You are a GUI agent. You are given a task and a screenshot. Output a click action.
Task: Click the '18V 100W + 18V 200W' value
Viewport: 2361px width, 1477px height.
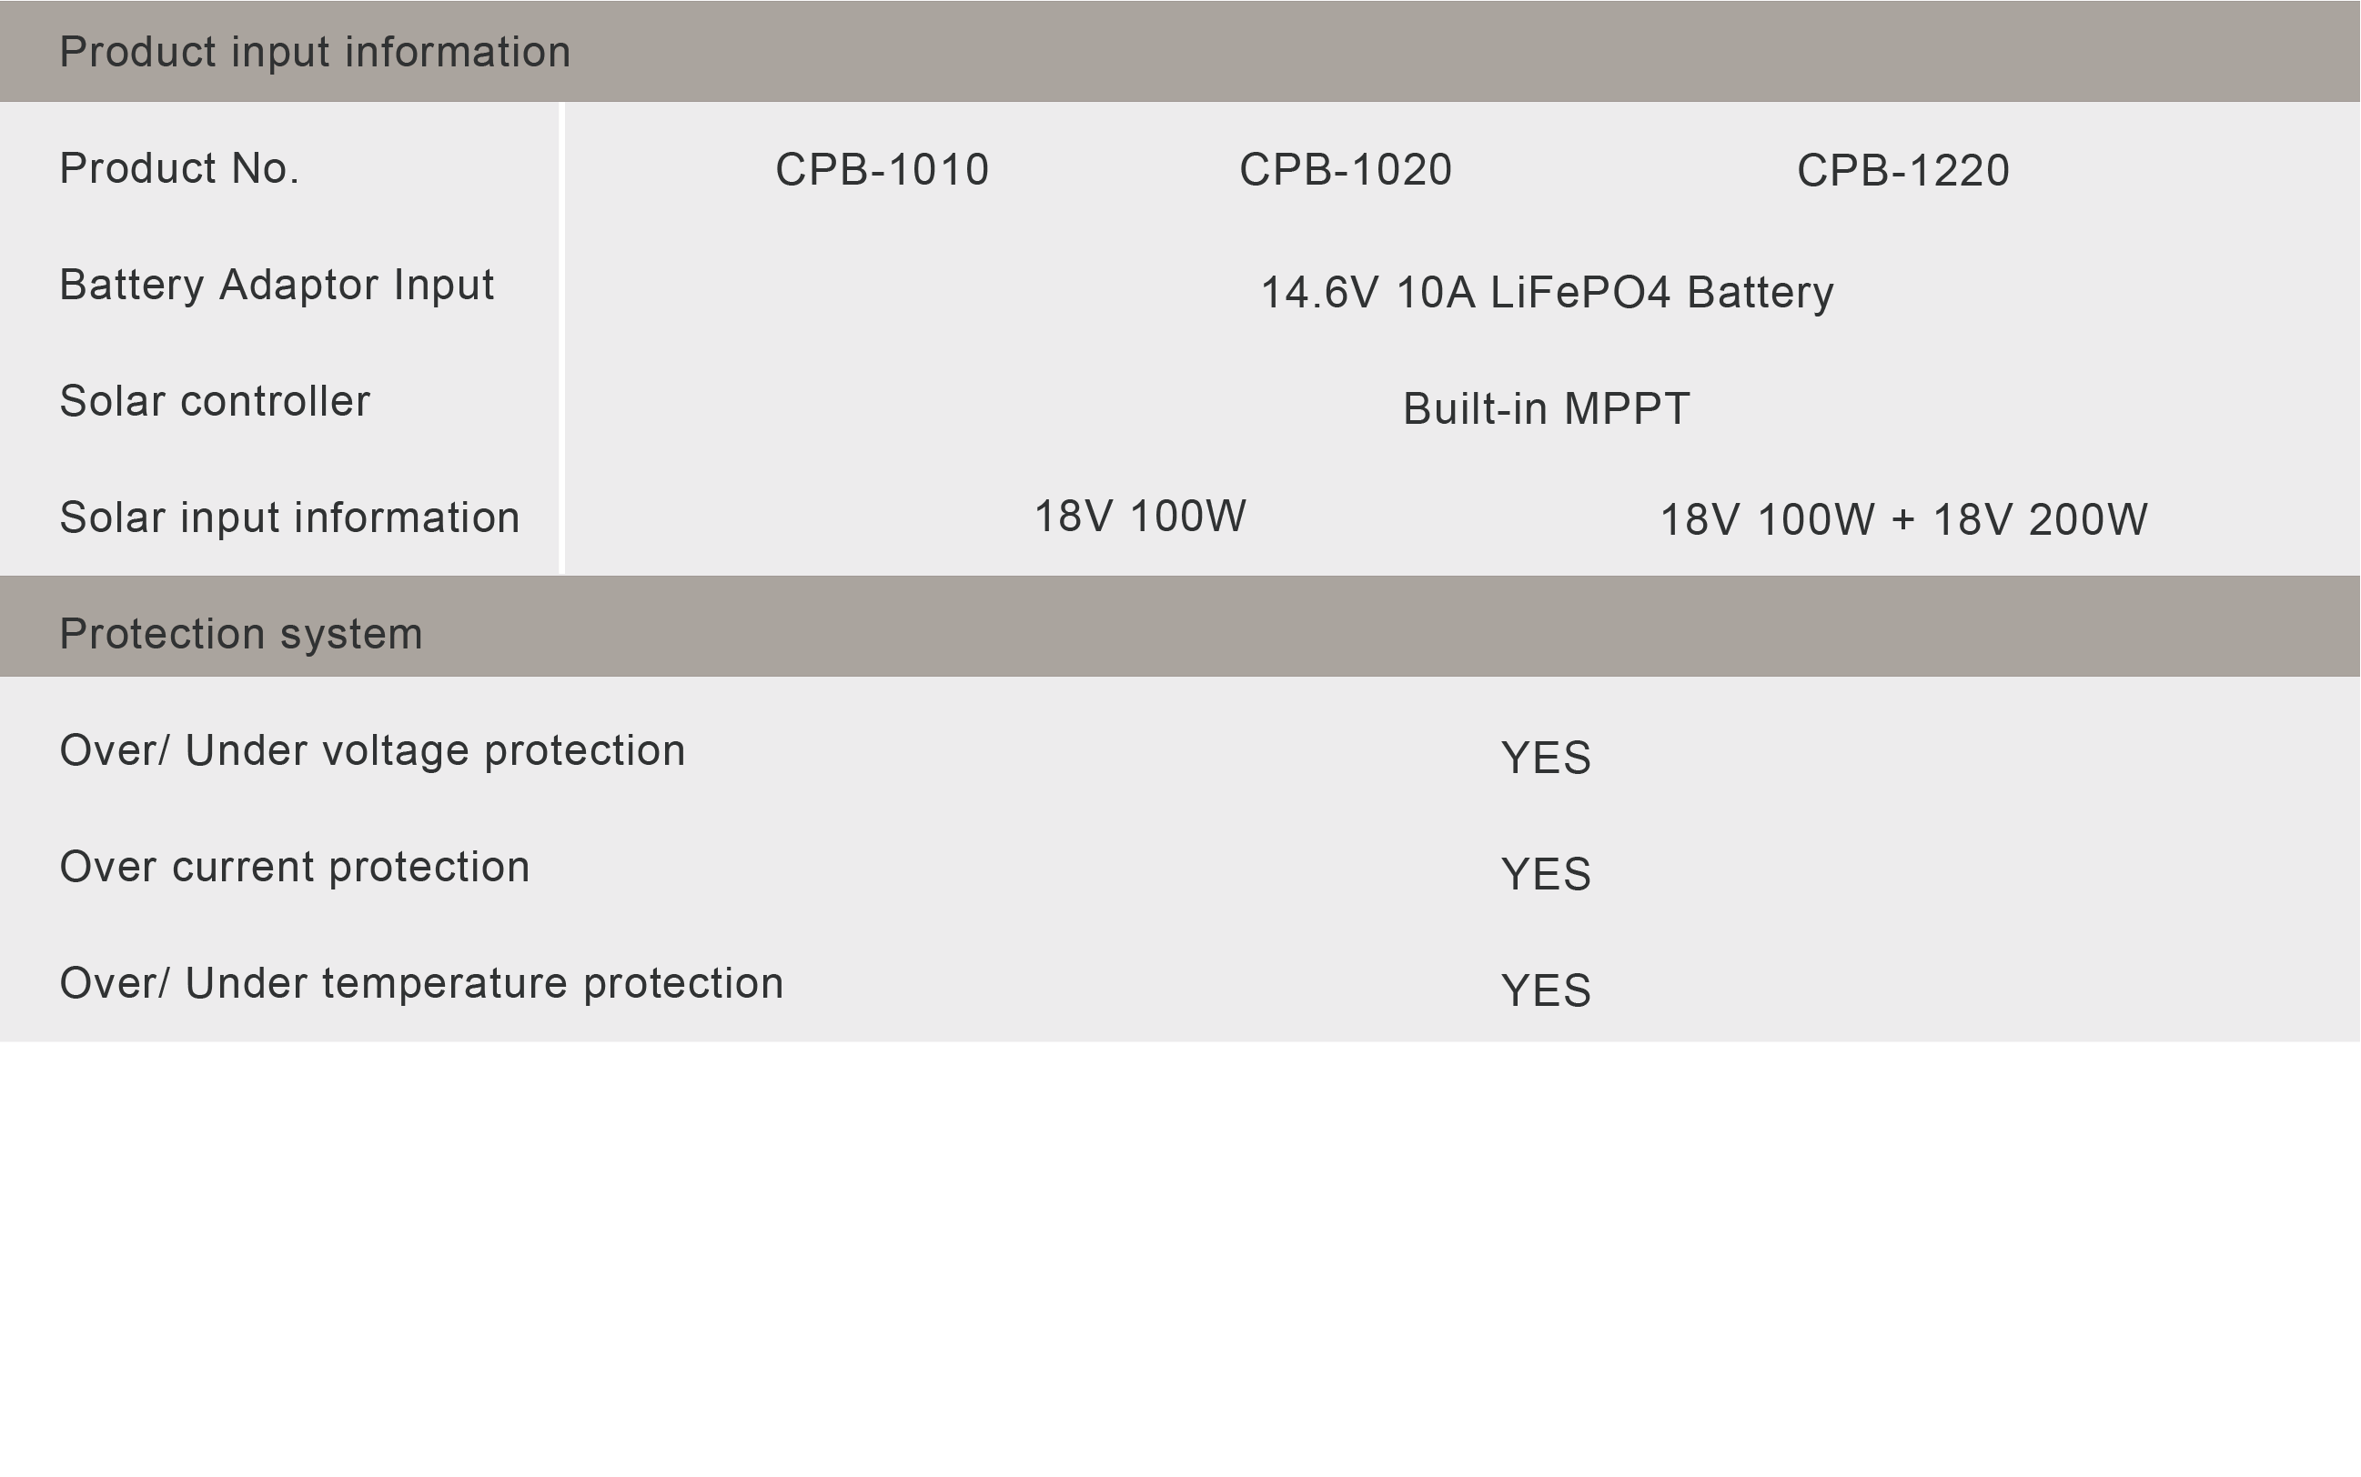1902,519
